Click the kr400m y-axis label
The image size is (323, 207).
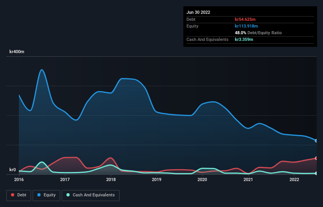pyautogui.click(x=17, y=52)
